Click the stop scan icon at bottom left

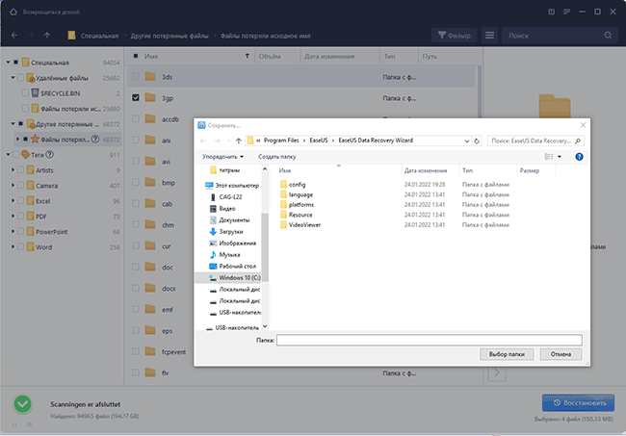click(x=29, y=424)
